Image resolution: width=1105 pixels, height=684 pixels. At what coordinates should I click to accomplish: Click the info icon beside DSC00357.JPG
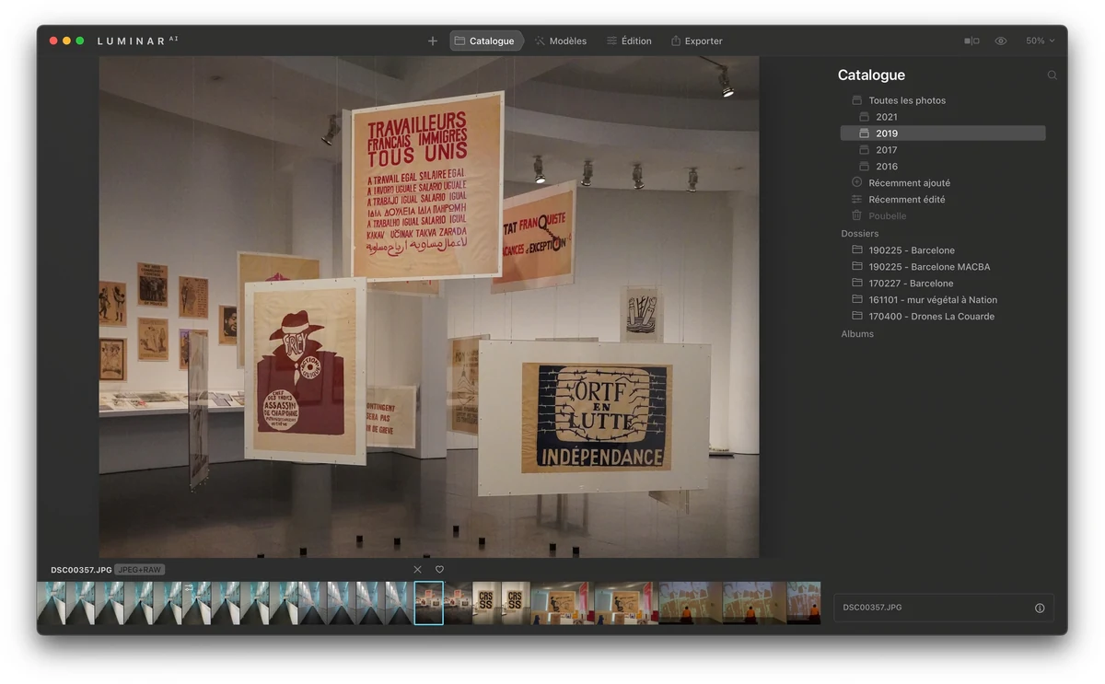tap(1040, 608)
